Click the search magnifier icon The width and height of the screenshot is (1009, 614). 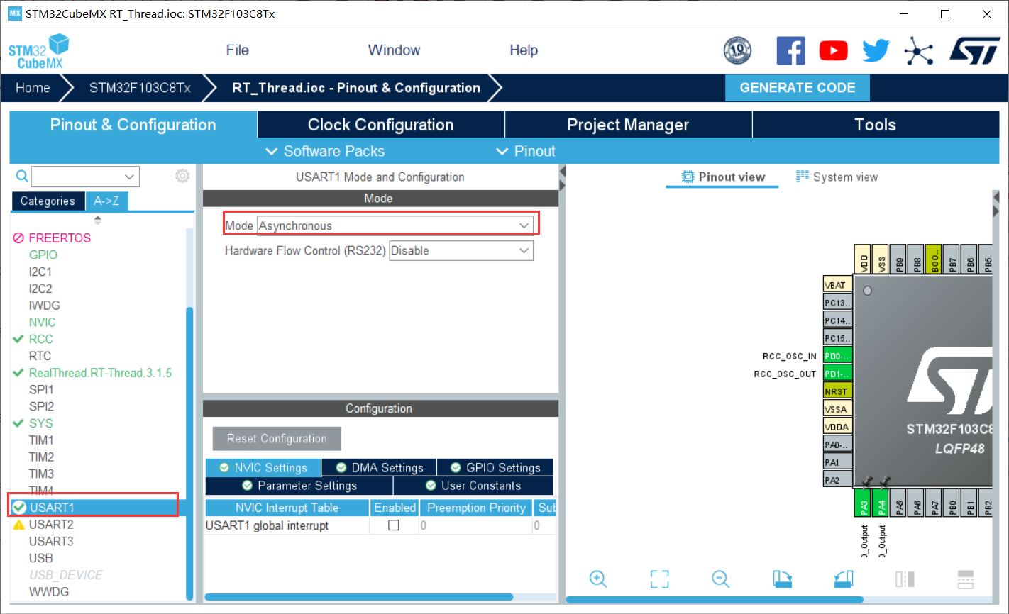[x=22, y=176]
